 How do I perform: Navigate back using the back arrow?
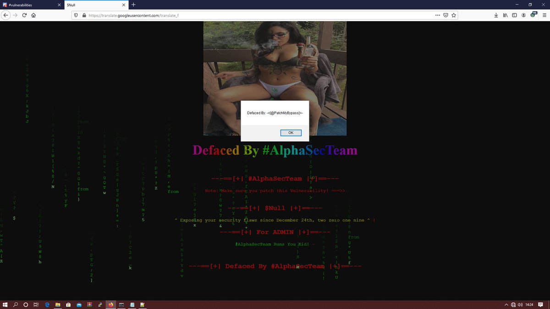[x=6, y=15]
